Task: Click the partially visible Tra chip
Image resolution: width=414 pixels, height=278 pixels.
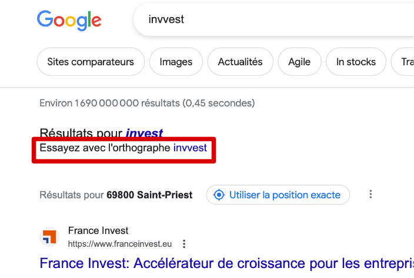Action: [x=403, y=62]
